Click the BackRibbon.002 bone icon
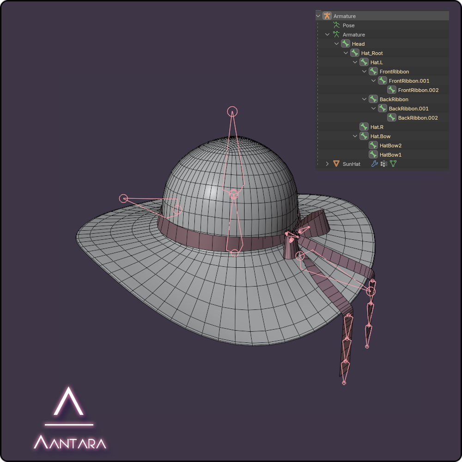The image size is (462, 462). [392, 117]
